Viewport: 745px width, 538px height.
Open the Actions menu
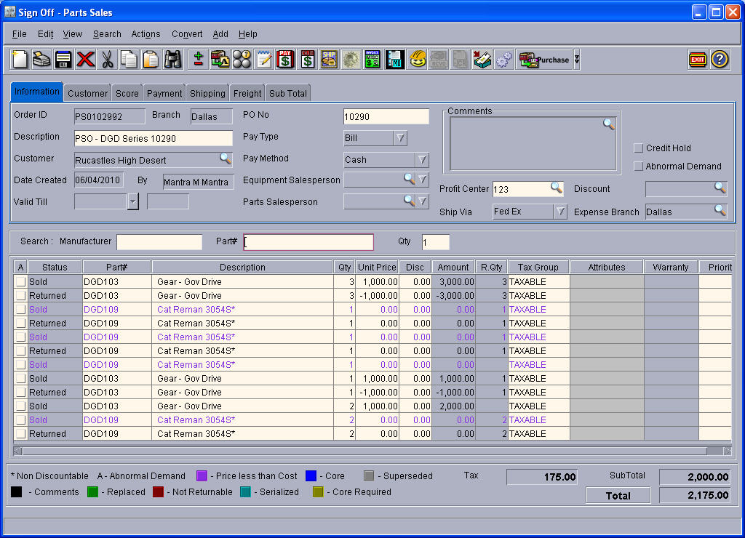pyautogui.click(x=146, y=34)
